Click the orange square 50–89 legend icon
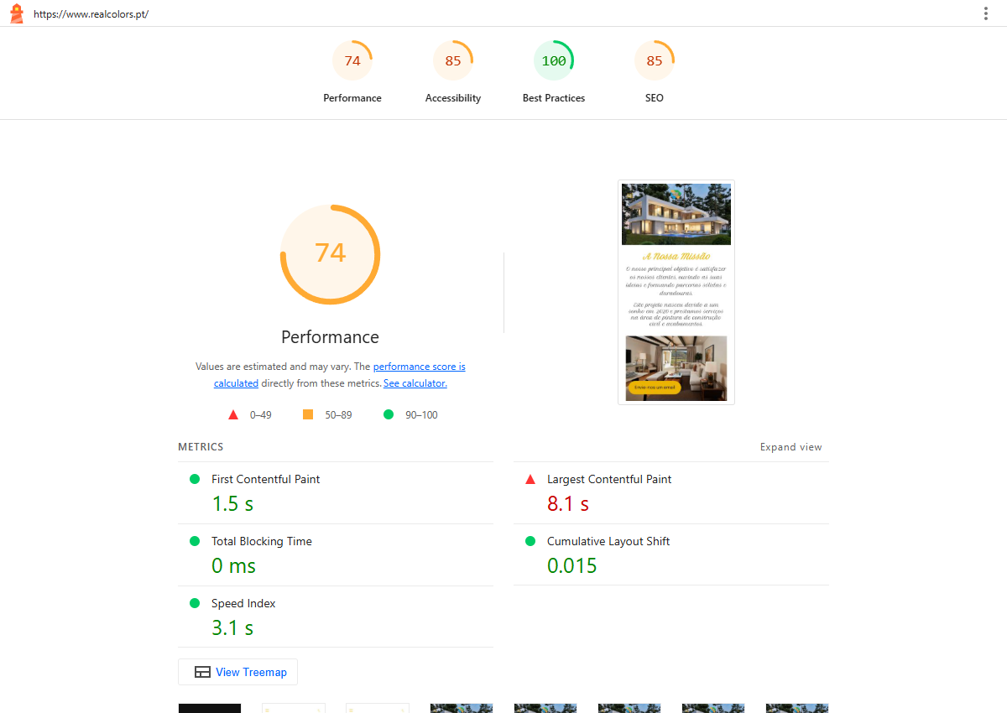 click(x=308, y=414)
